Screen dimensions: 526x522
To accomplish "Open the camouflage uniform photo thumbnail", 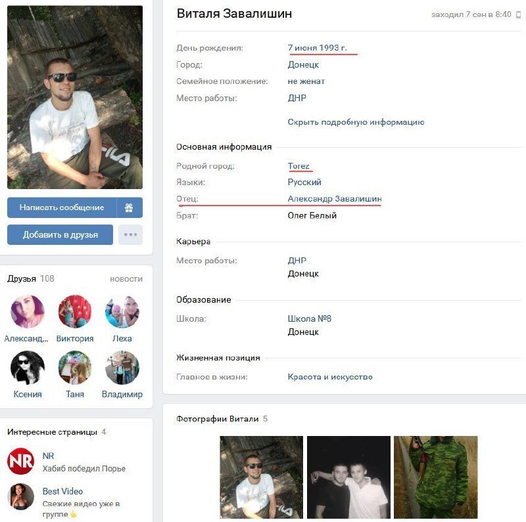I will pos(435,477).
